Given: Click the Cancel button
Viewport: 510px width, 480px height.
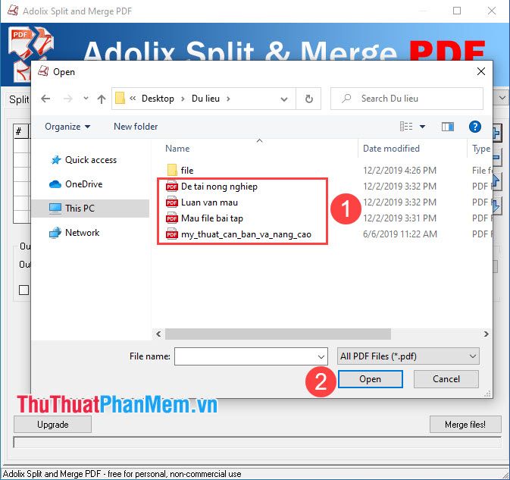Looking at the screenshot, I should 446,379.
